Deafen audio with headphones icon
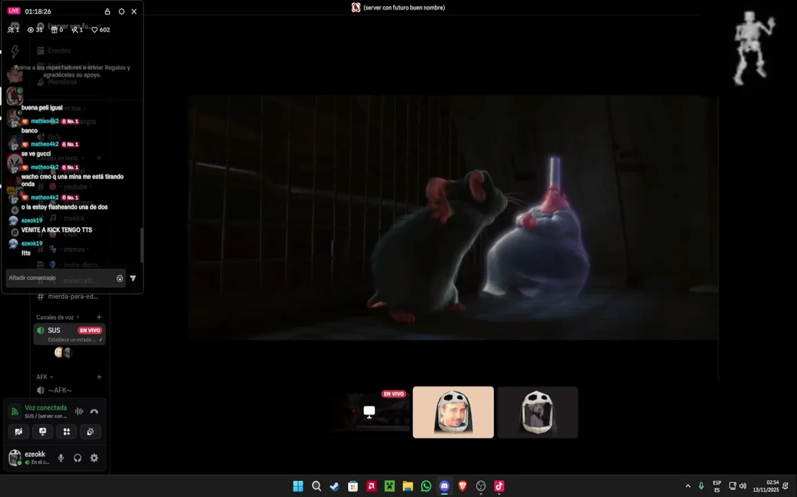The height and width of the screenshot is (497, 797). tap(77, 458)
